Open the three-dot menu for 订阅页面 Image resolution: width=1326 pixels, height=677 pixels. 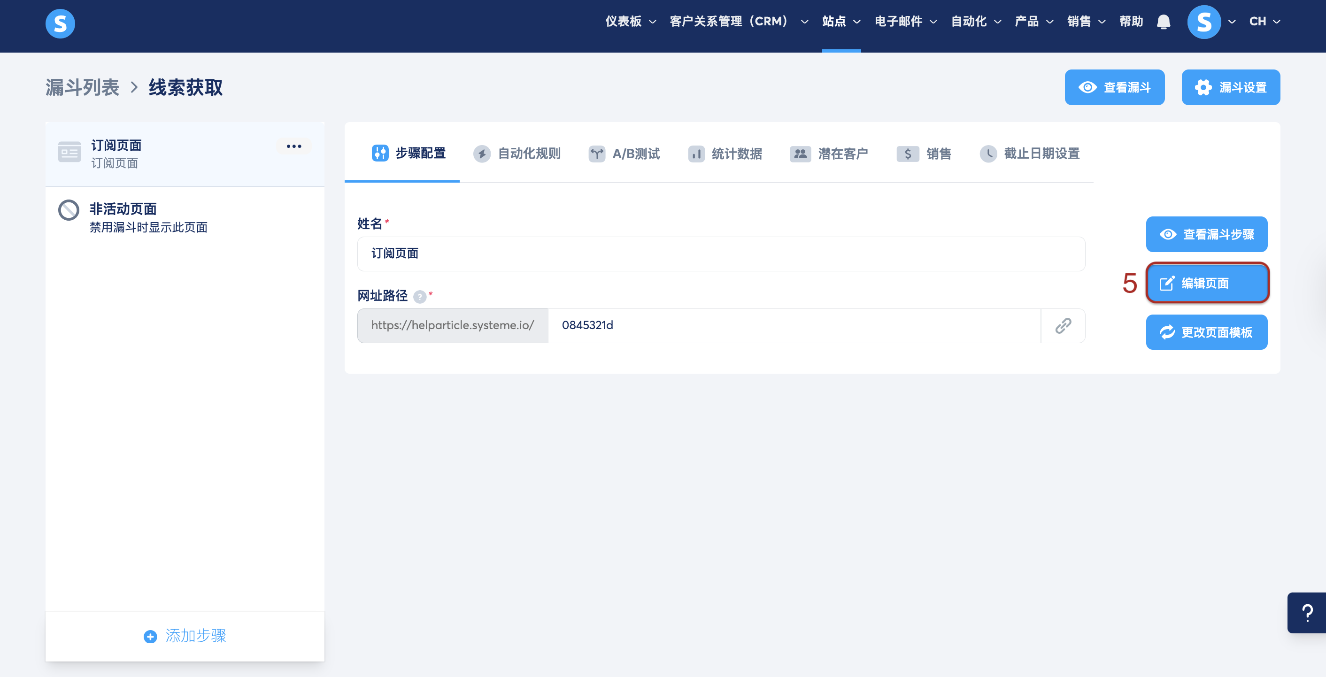[x=294, y=146]
